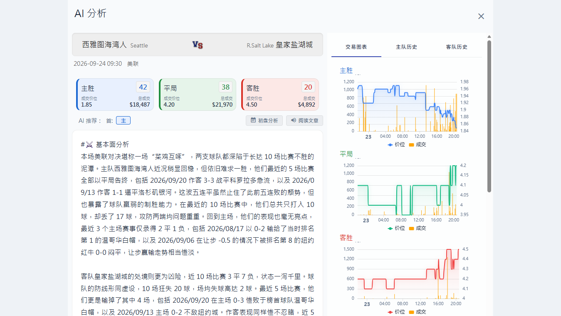Switch to the 客队历史 tab
561x316 pixels.
[457, 47]
